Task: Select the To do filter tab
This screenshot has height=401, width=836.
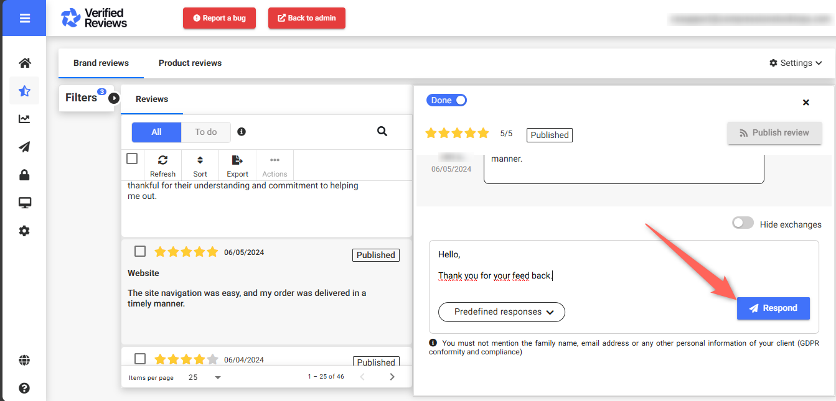Action: tap(205, 132)
